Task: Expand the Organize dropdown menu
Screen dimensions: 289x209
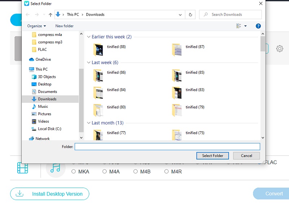Action: pos(36,26)
